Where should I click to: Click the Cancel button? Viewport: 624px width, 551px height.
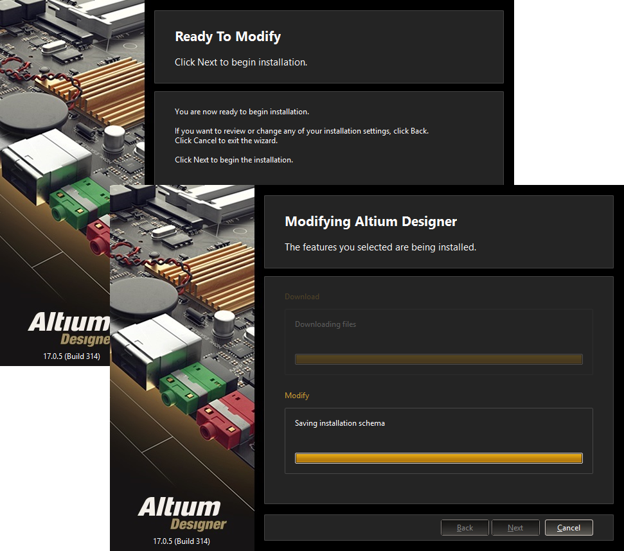[568, 528]
